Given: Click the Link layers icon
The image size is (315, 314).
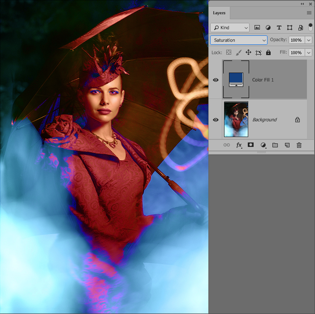Looking at the screenshot, I should coord(227,145).
